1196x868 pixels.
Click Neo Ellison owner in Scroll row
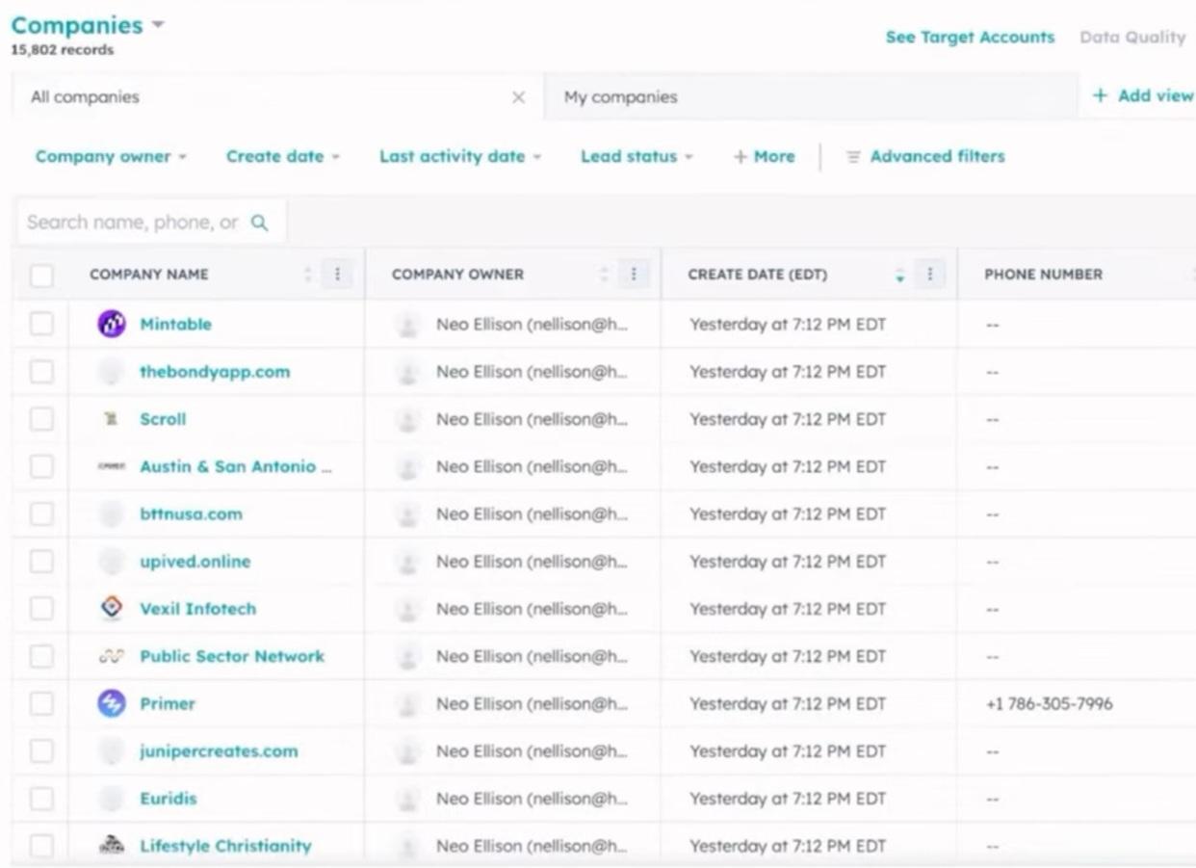[x=532, y=419]
